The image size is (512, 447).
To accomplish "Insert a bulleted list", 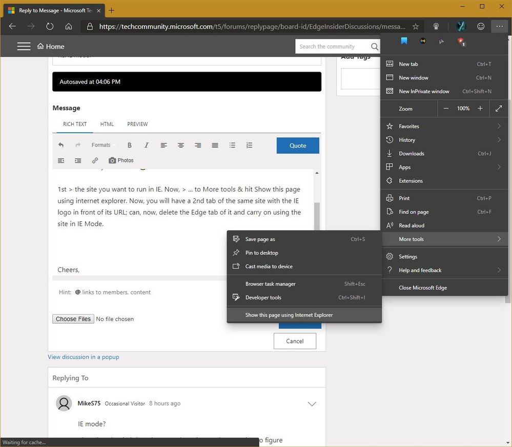I will click(x=232, y=145).
